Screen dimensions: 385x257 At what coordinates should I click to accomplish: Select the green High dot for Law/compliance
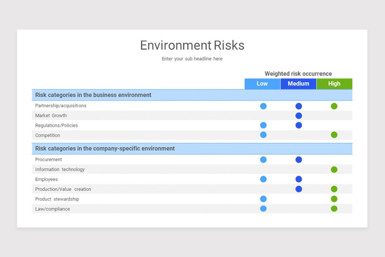tap(334, 208)
